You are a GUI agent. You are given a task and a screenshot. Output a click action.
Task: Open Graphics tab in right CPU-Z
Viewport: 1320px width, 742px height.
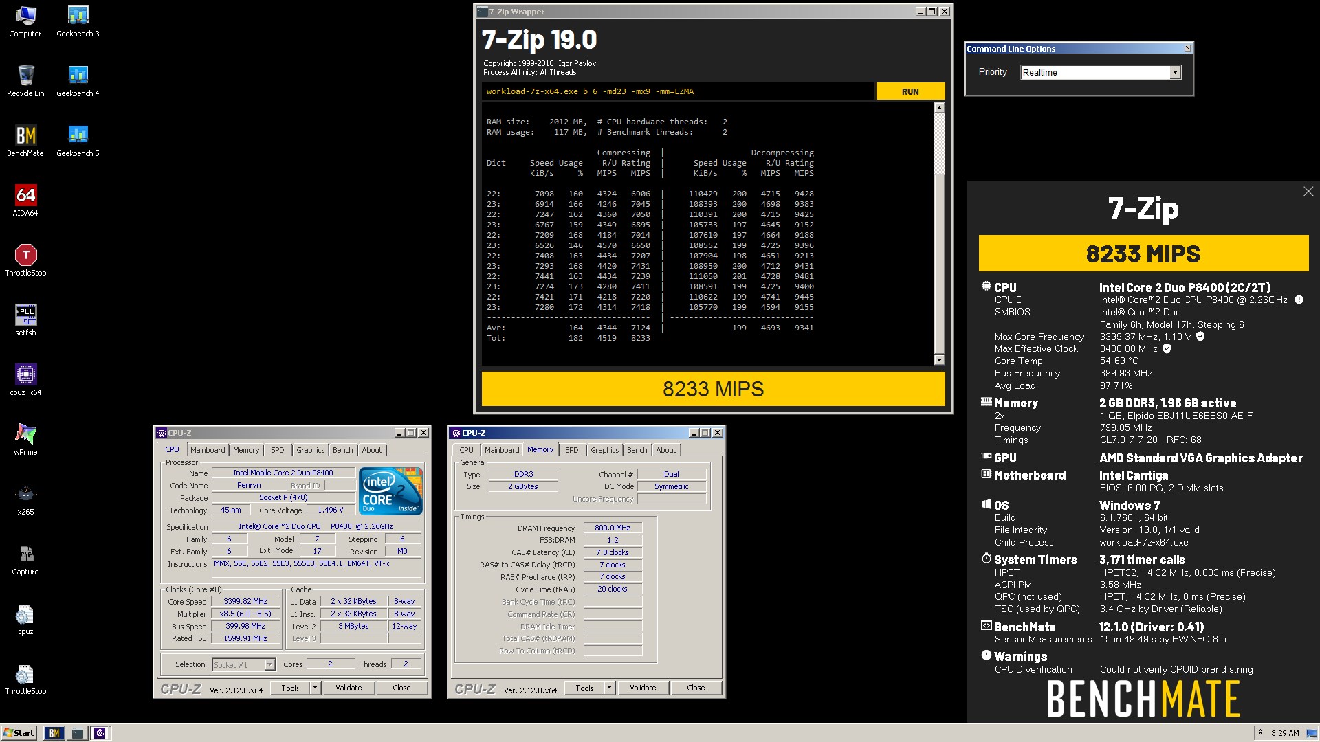coord(605,450)
